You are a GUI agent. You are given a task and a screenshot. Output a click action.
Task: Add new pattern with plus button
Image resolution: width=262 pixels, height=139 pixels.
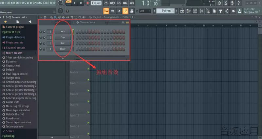point(176,11)
